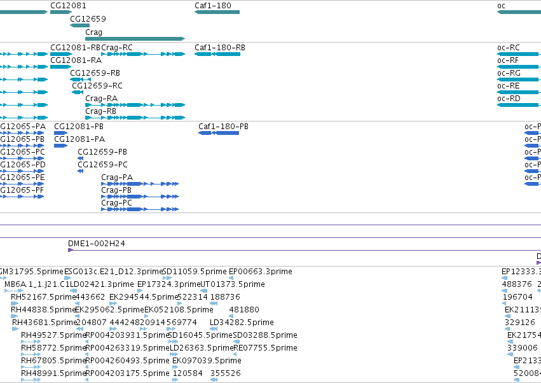Open EST EK052108.5prime
This screenshot has width=541, height=383.
pyautogui.click(x=146, y=316)
